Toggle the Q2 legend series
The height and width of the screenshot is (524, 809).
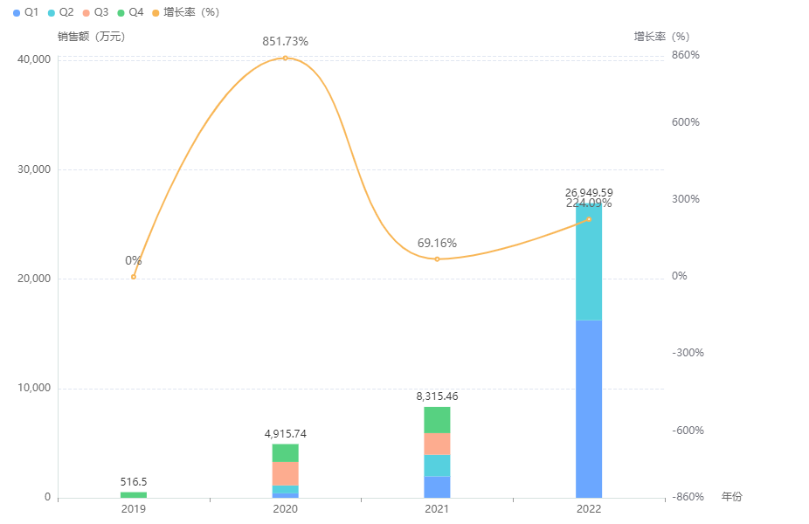point(60,12)
